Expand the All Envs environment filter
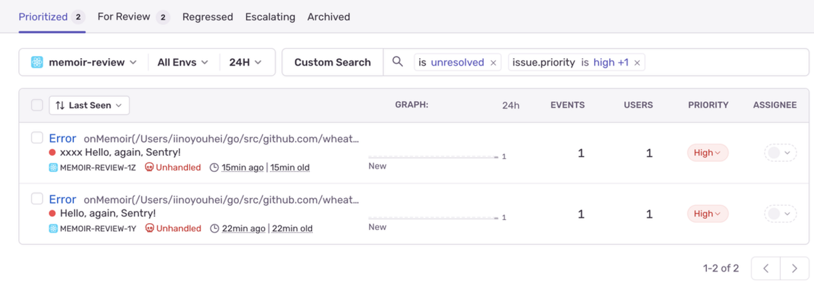814x295 pixels. [x=183, y=62]
